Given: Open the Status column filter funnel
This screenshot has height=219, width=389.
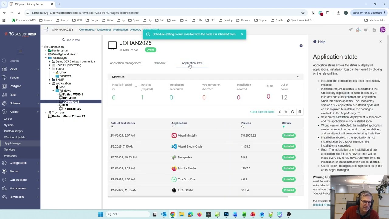Looking at the screenshot, I should pyautogui.click(x=284, y=127).
